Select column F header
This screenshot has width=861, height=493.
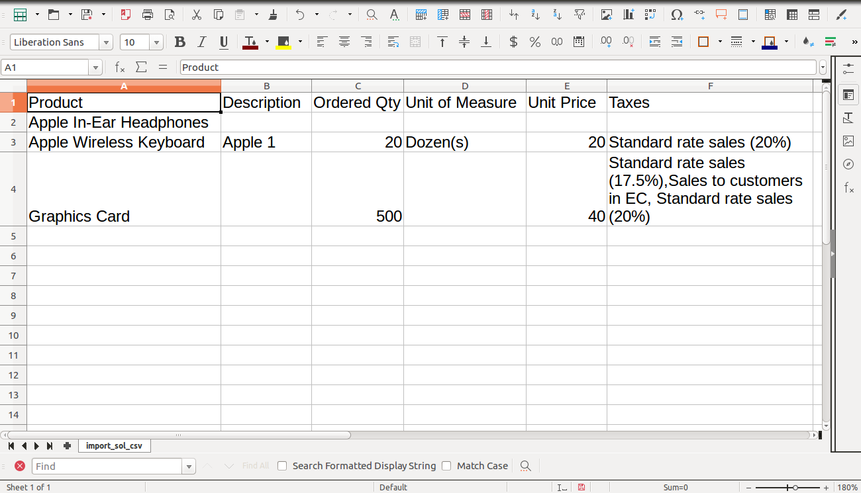(709, 86)
